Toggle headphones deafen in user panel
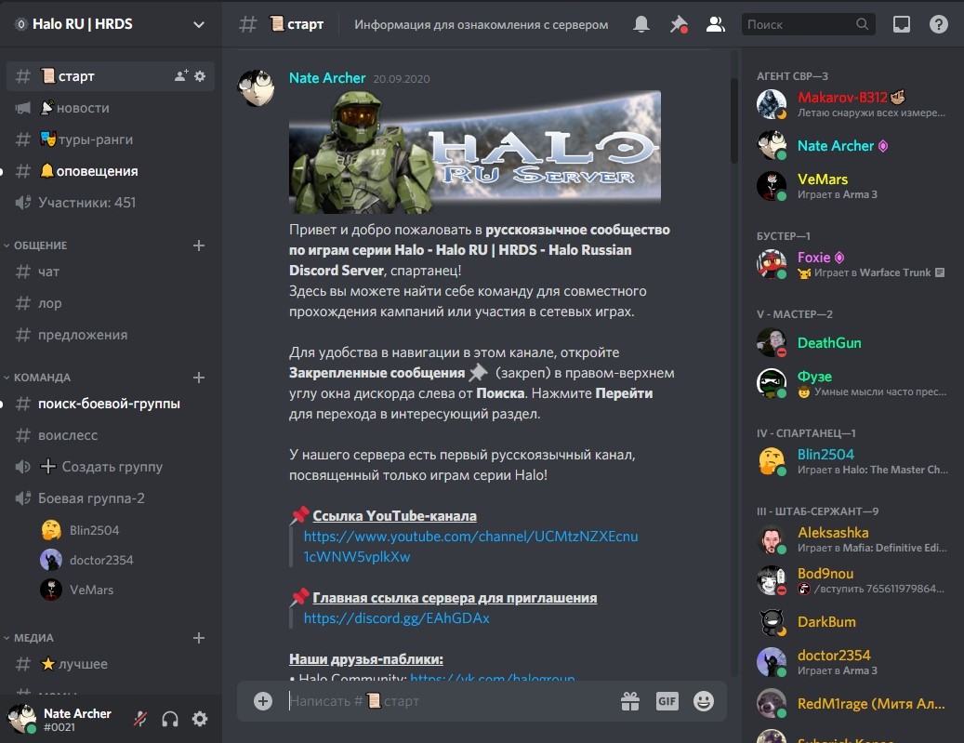 [x=170, y=719]
